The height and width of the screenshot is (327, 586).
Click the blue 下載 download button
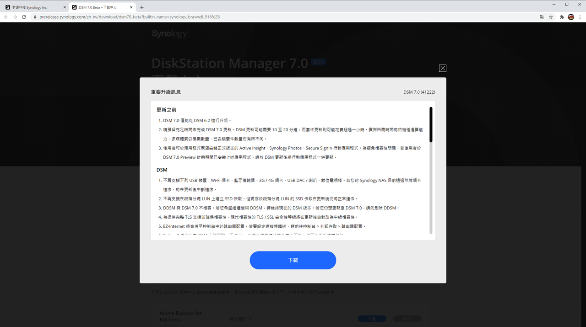pos(293,260)
